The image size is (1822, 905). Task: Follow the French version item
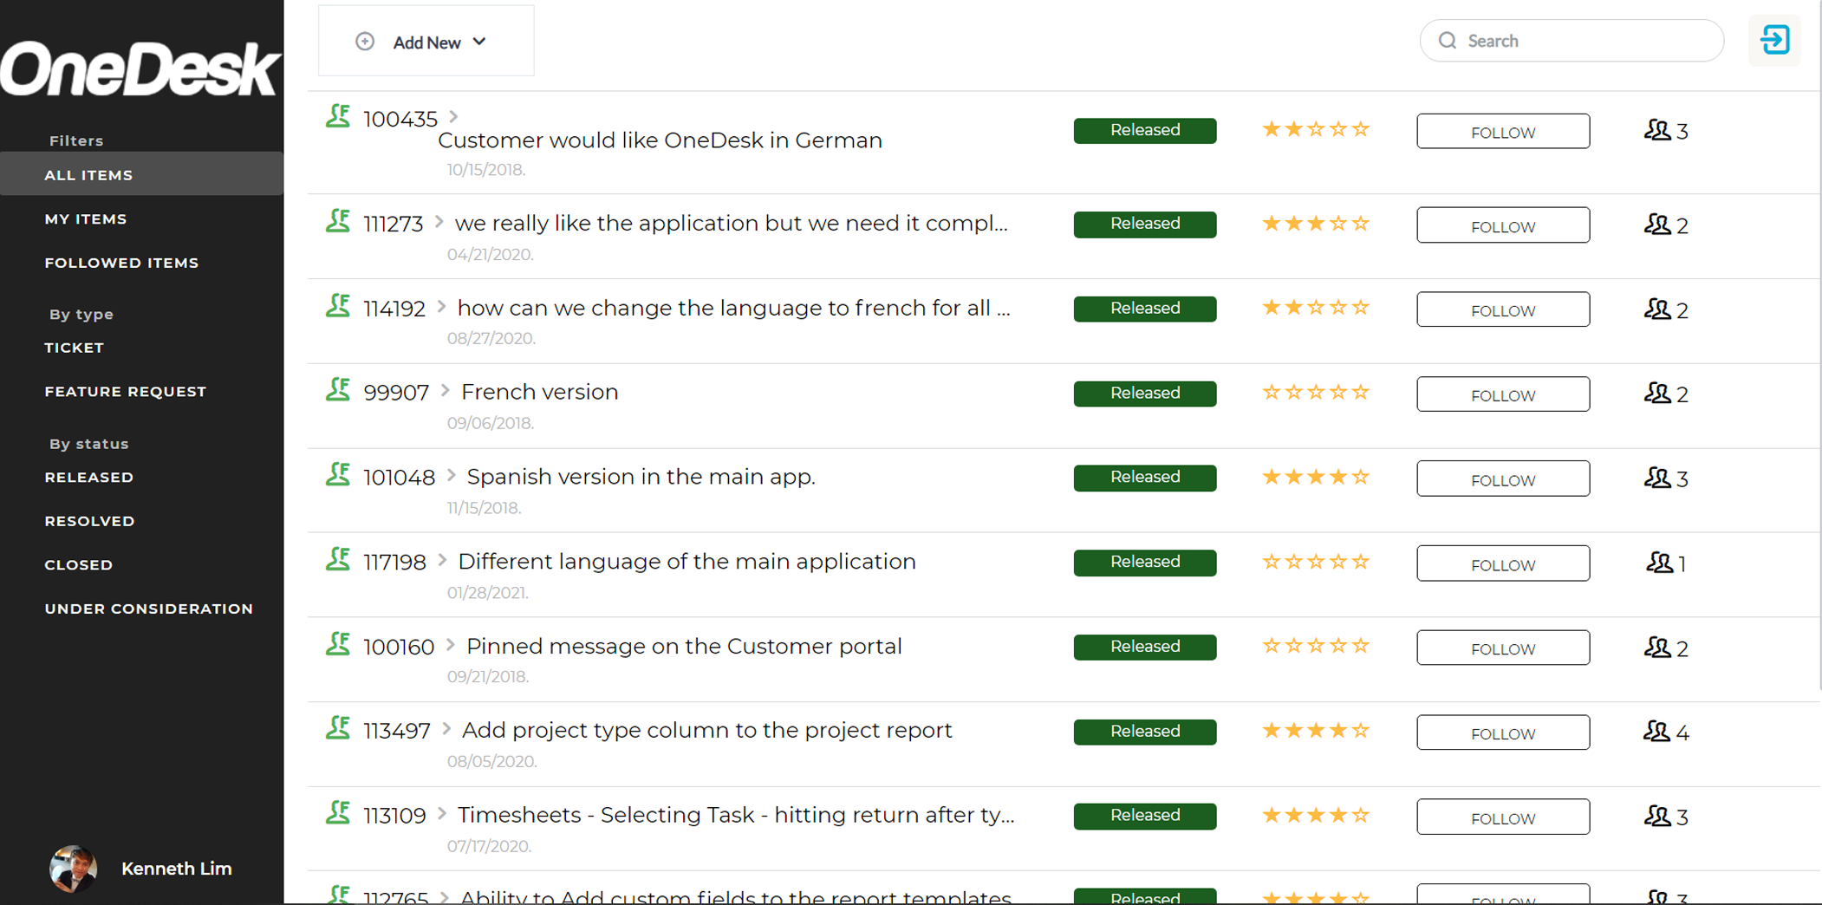click(x=1503, y=394)
